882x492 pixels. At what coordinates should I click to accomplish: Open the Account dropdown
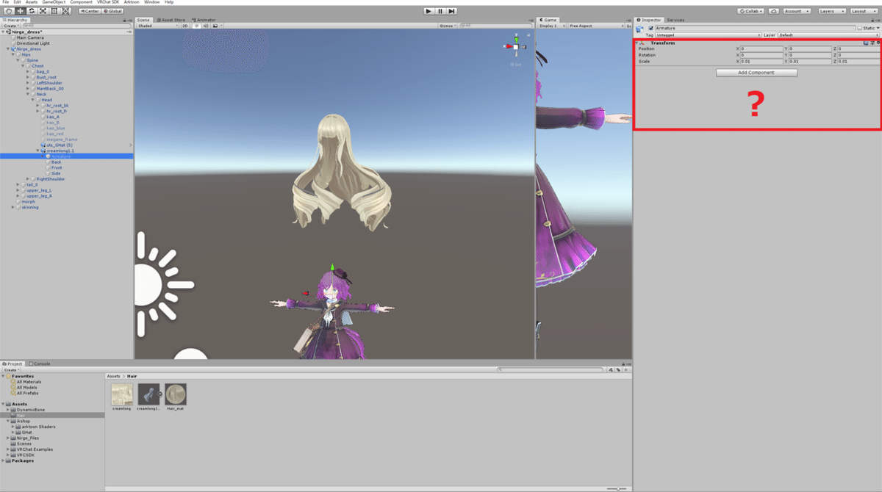797,11
